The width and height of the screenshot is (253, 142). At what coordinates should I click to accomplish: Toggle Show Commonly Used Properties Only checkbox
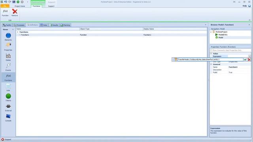211,50
